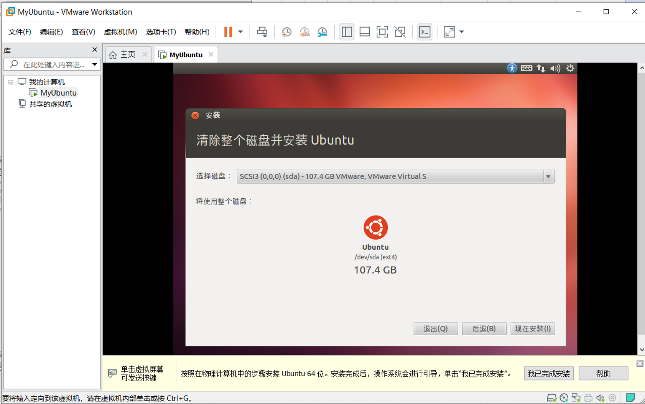Image resolution: width=645 pixels, height=404 pixels.
Task: Open the snapshot manager
Action: (322, 32)
